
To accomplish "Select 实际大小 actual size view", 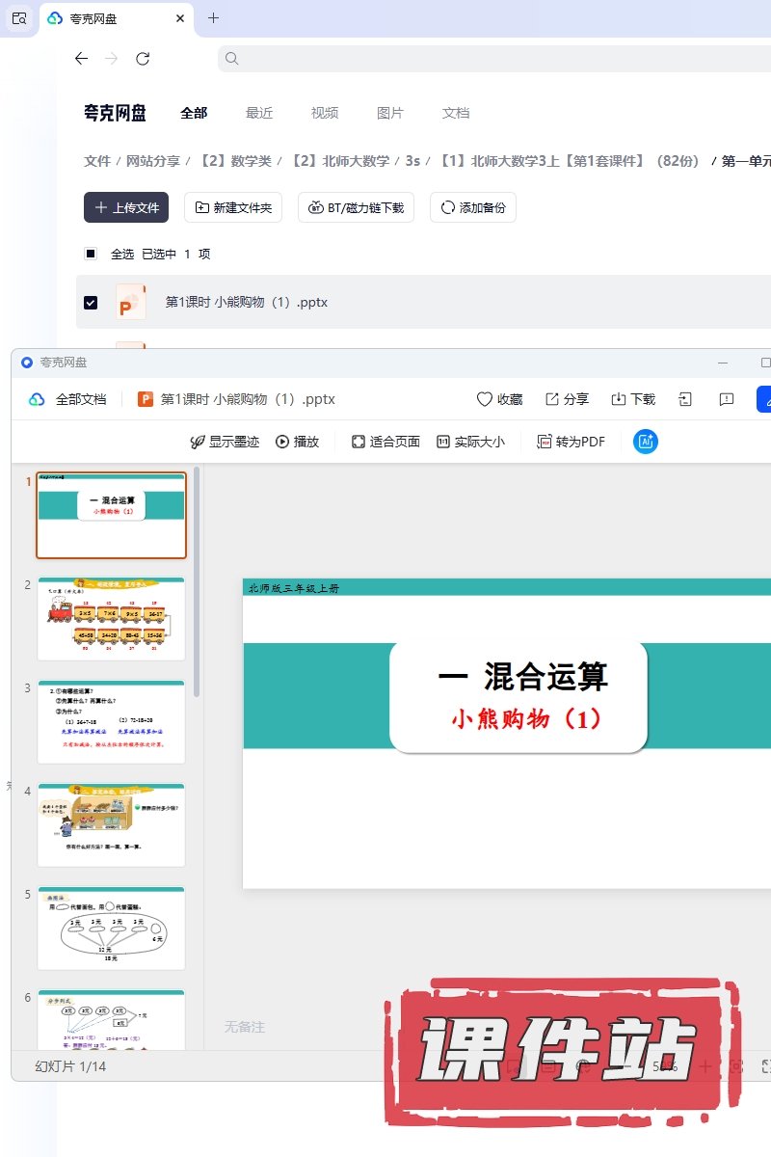I will pos(470,442).
